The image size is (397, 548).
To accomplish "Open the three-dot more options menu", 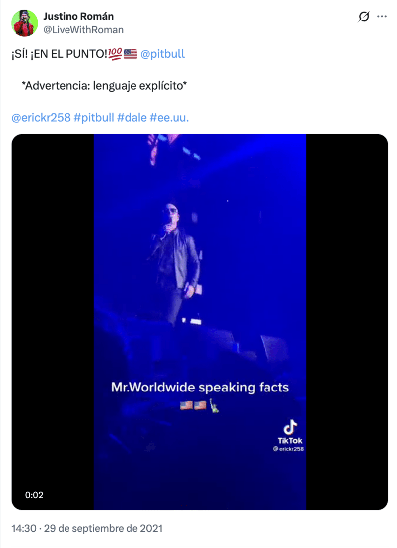I will [x=382, y=17].
